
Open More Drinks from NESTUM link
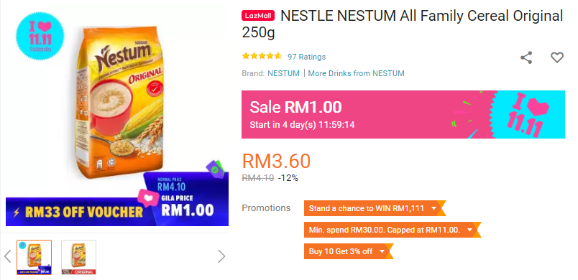[x=356, y=73]
